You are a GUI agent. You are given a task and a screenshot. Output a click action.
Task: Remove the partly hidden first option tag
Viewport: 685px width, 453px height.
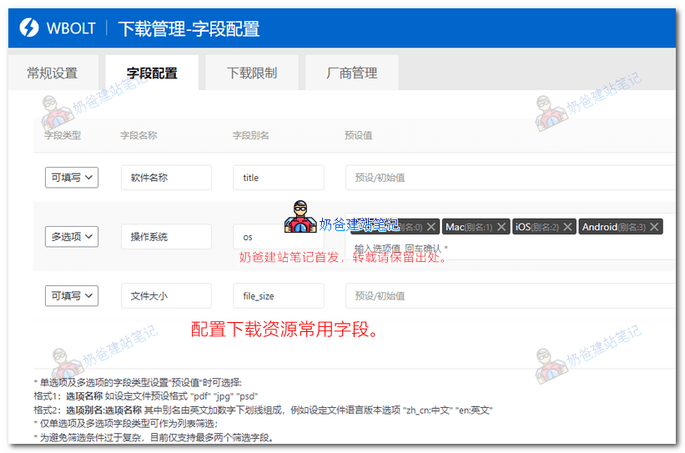click(431, 227)
